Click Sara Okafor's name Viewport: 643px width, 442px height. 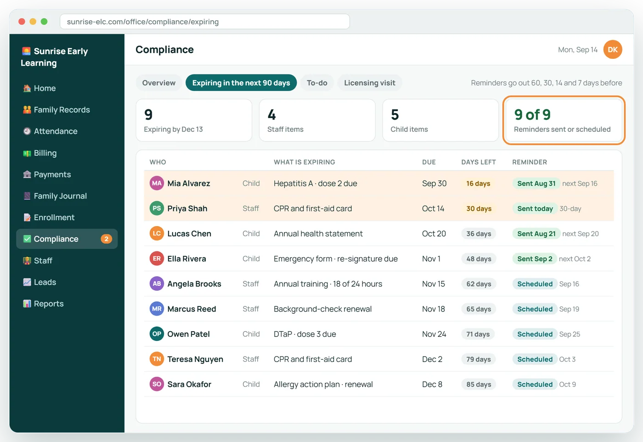tap(189, 385)
